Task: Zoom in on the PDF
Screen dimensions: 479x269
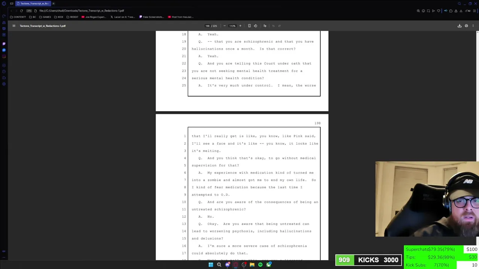Action: click(240, 26)
